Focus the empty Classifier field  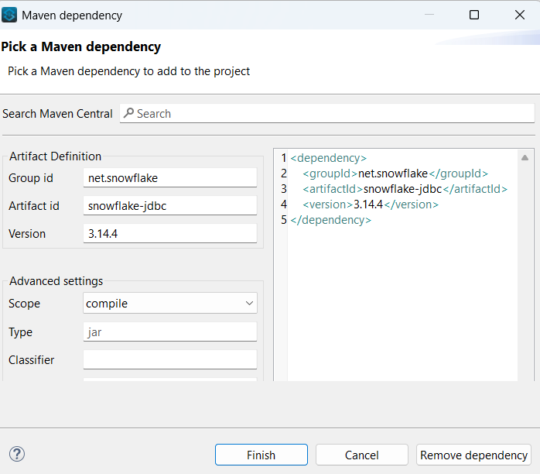pyautogui.click(x=170, y=360)
